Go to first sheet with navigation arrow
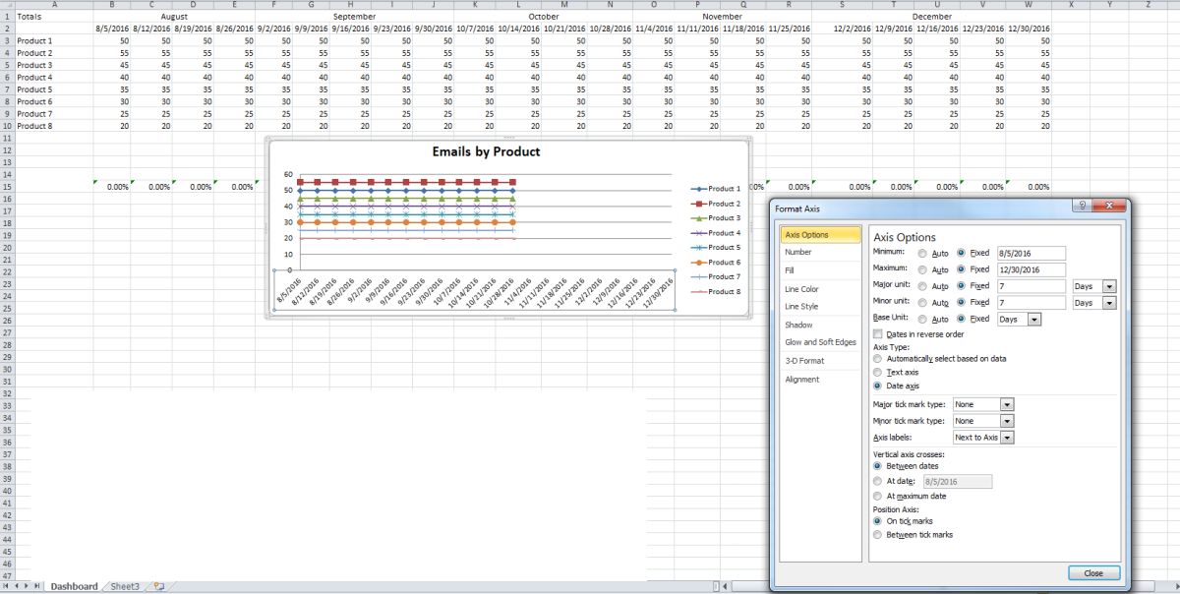1180x594 pixels. point(7,586)
